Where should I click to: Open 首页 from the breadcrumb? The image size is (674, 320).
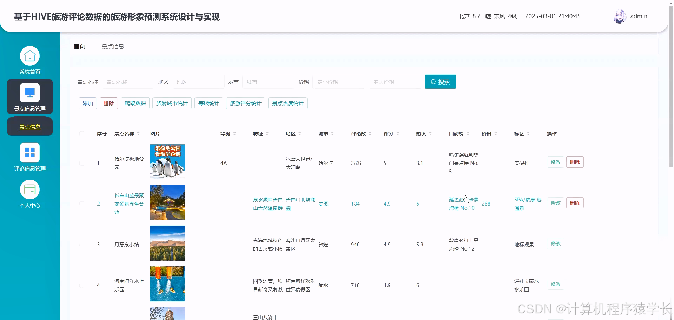point(79,46)
